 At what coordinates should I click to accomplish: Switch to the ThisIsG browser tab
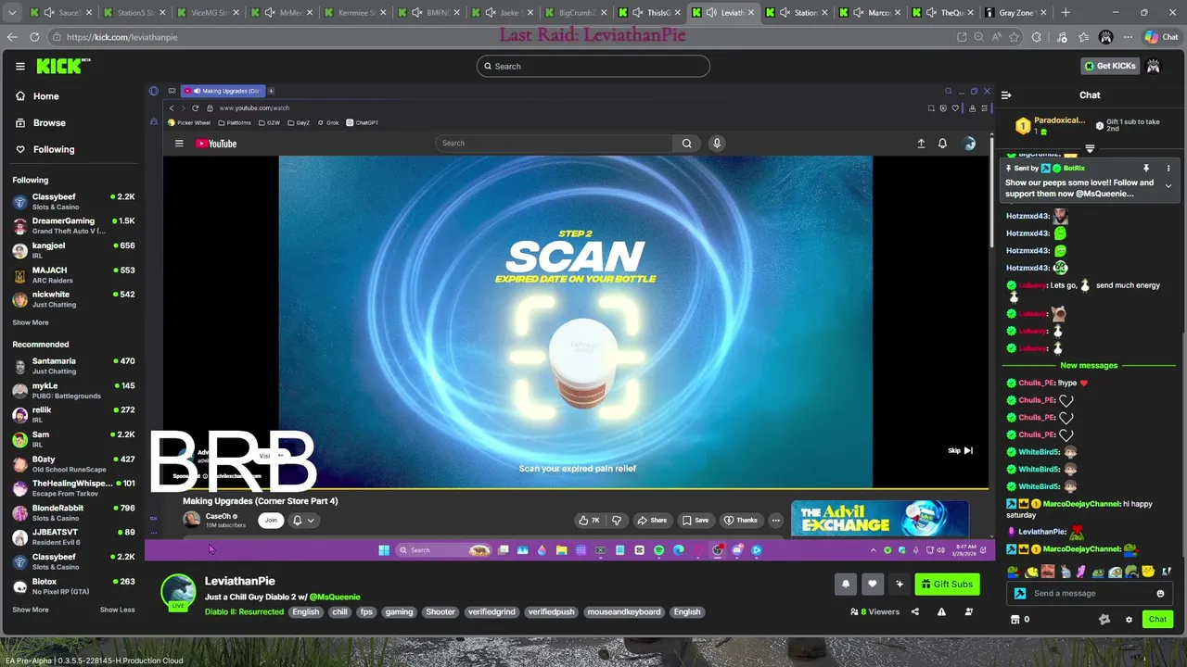click(649, 13)
